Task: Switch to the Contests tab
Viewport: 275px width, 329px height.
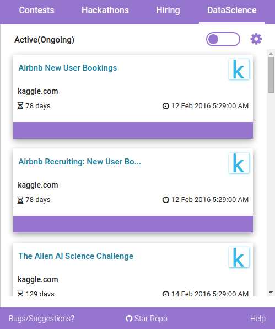Action: [37, 10]
